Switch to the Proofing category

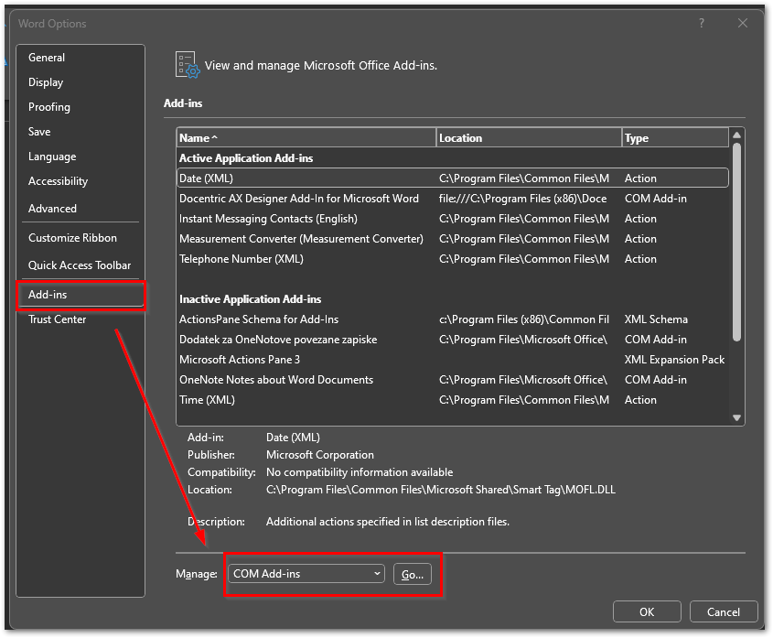coord(49,107)
